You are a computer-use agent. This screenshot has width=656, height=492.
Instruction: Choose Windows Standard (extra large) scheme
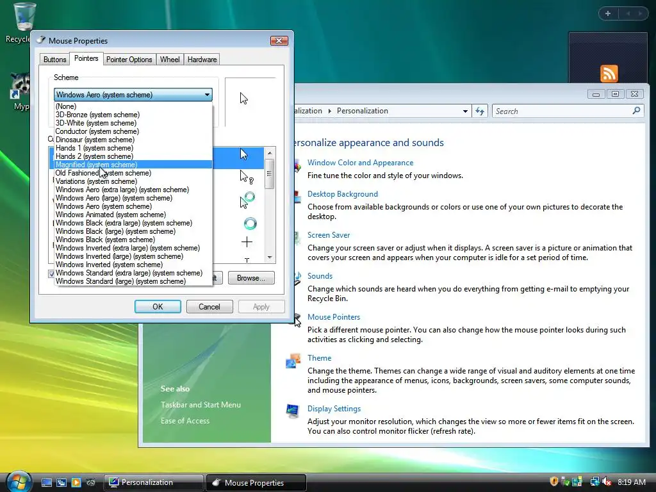point(133,273)
